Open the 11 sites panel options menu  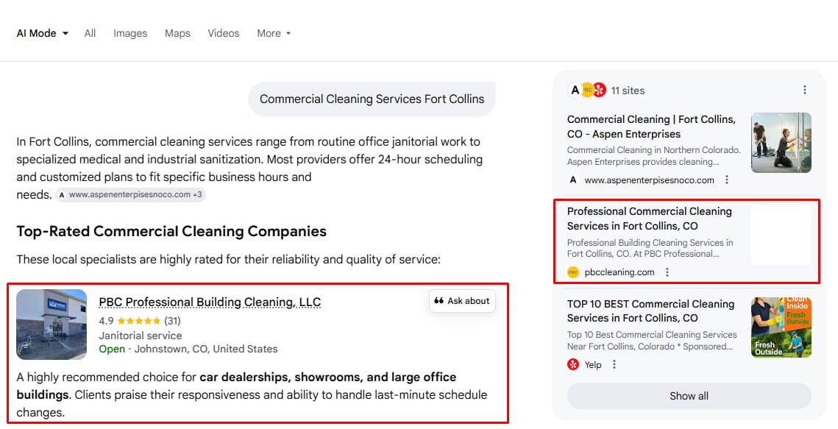click(x=804, y=90)
